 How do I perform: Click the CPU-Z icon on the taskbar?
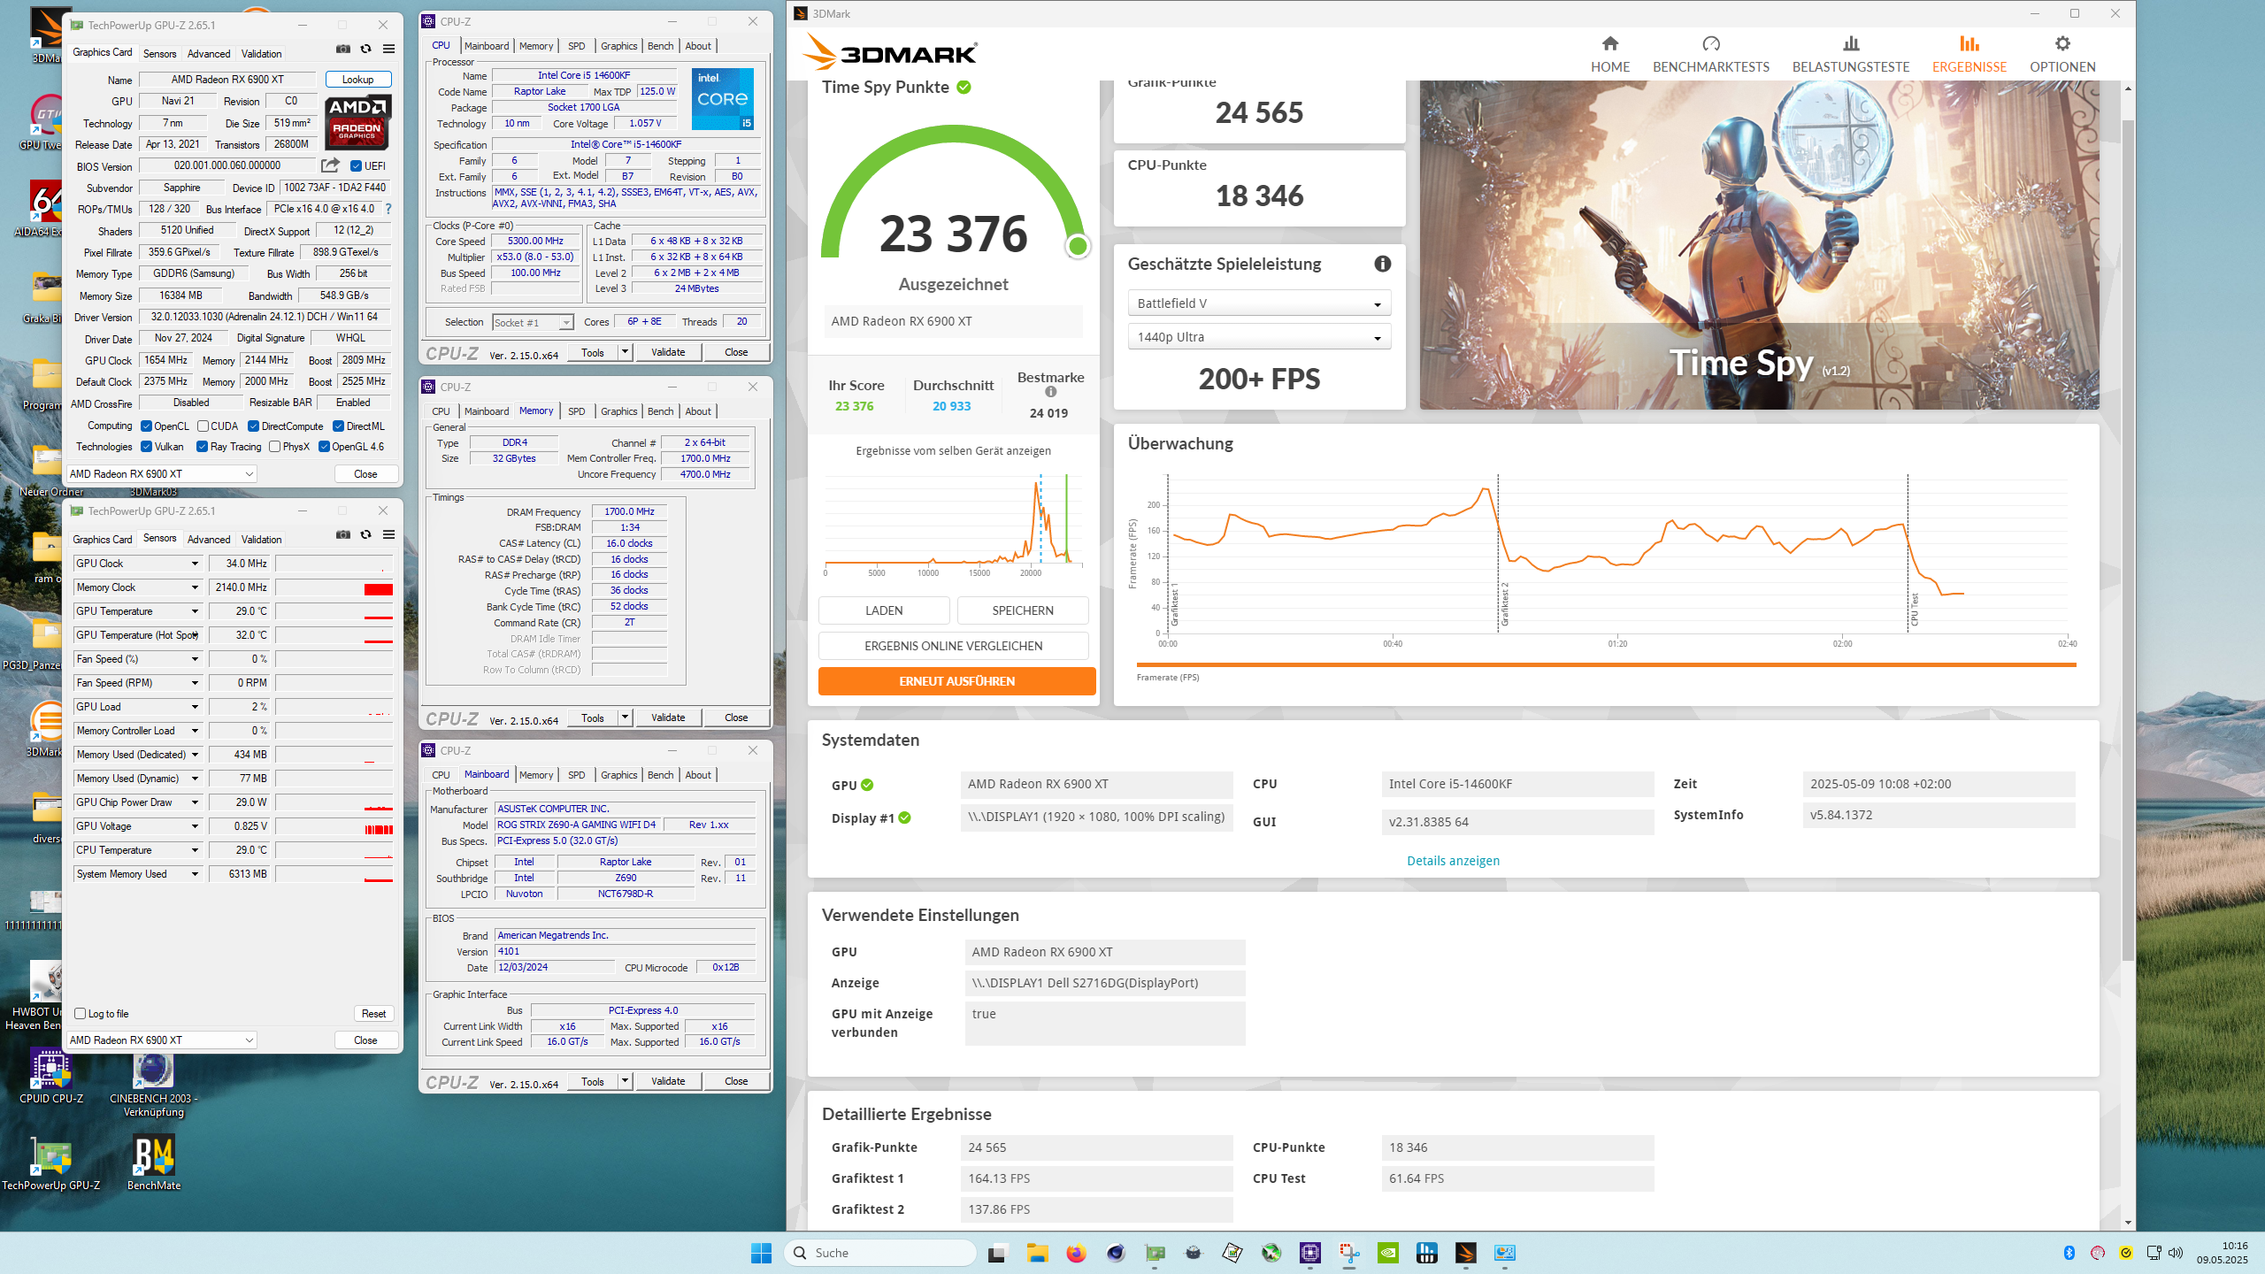[x=1310, y=1253]
